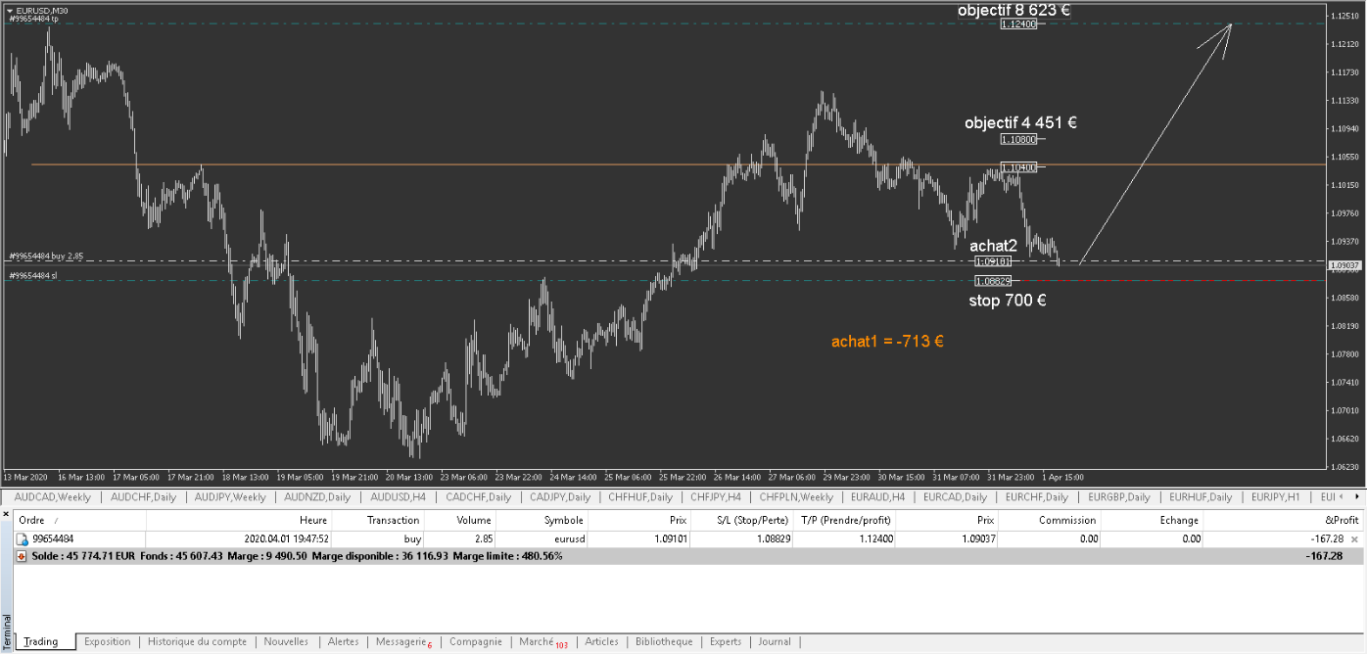
Task: Select the 1.10800 price label on chart
Action: point(1018,139)
